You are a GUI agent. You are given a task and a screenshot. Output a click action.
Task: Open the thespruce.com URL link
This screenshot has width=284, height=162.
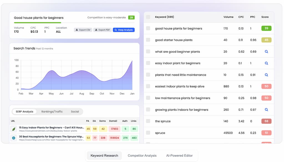pos(52,140)
